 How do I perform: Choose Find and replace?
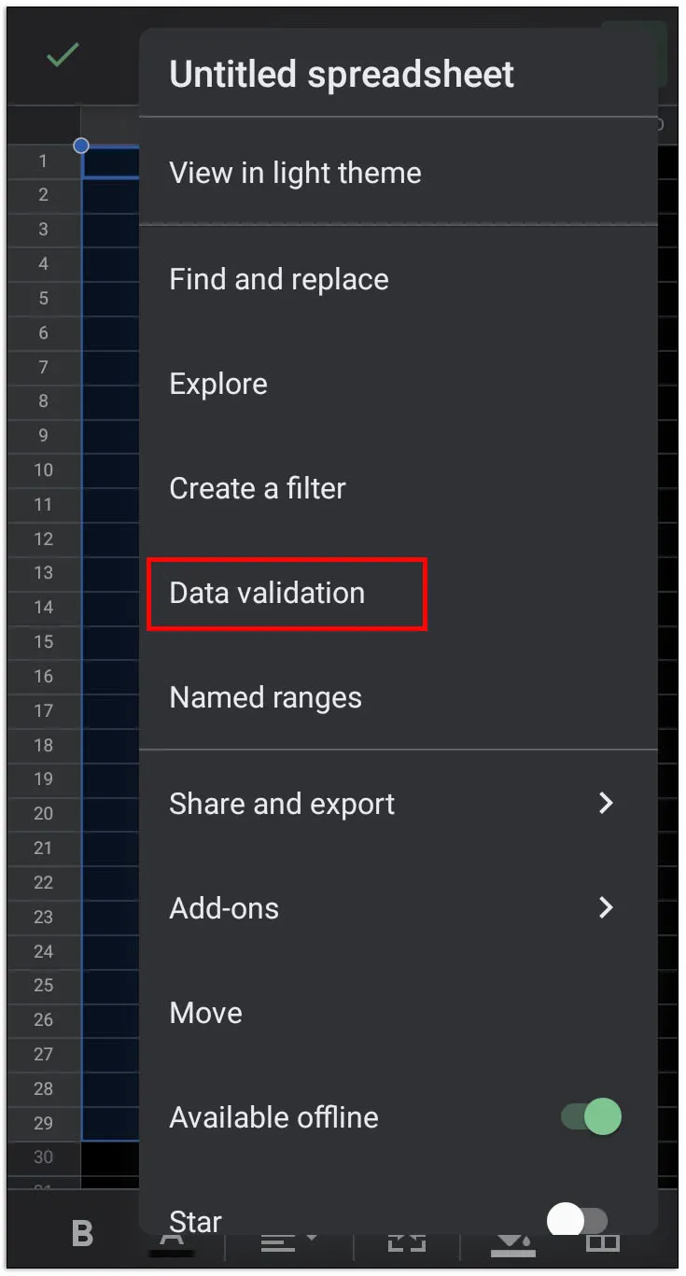[x=279, y=279]
